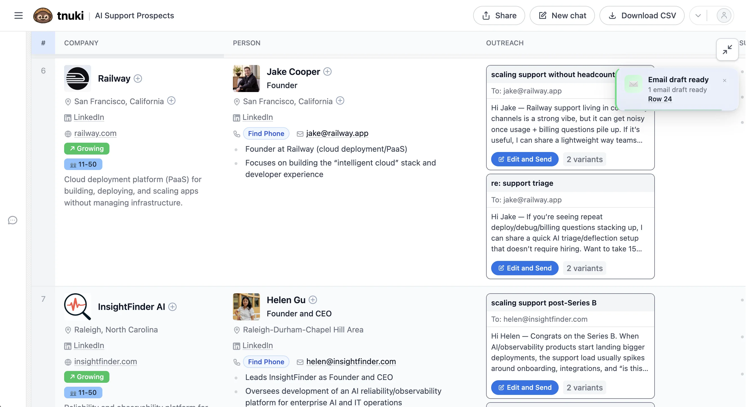Image resolution: width=746 pixels, height=407 pixels.
Task: Open the user profile avatar
Action: [724, 15]
